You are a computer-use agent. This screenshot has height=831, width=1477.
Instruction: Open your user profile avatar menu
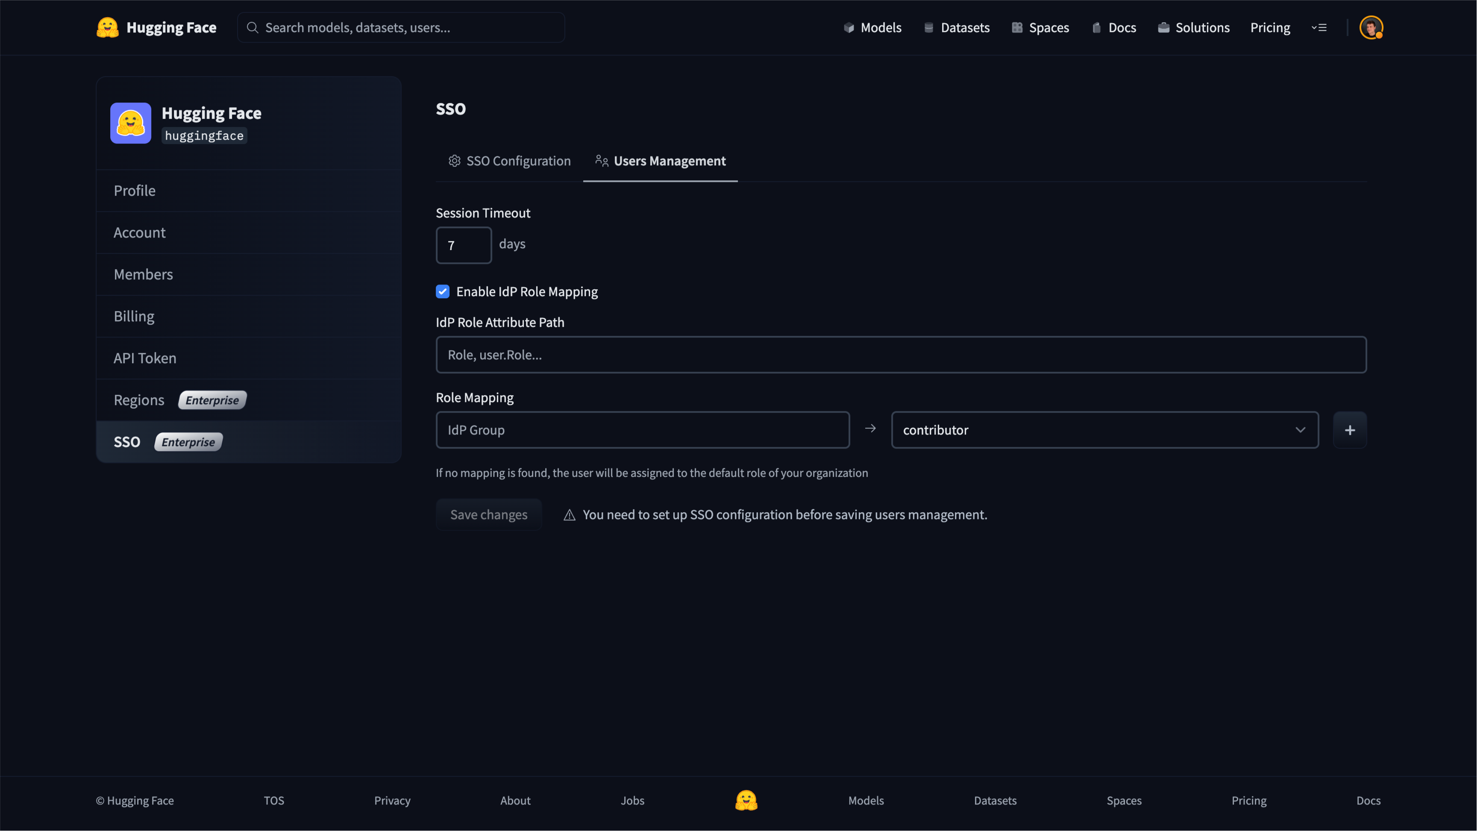(x=1371, y=27)
